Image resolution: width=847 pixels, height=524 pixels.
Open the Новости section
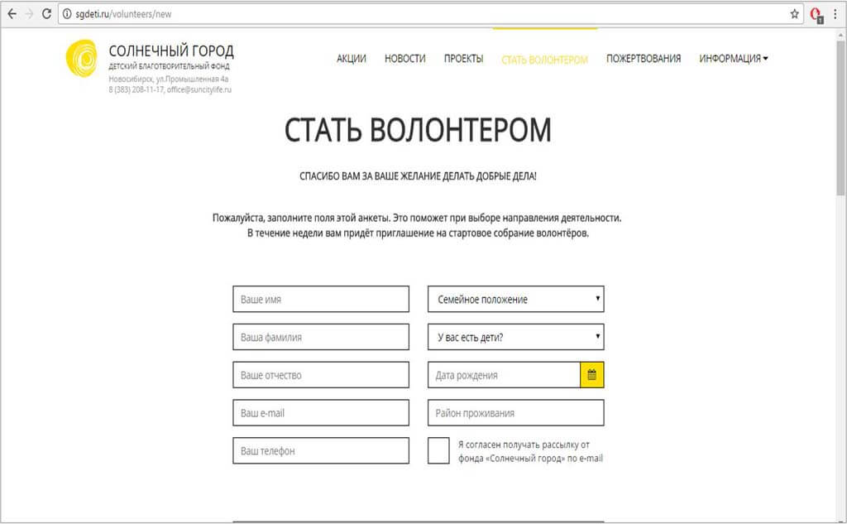click(x=405, y=59)
